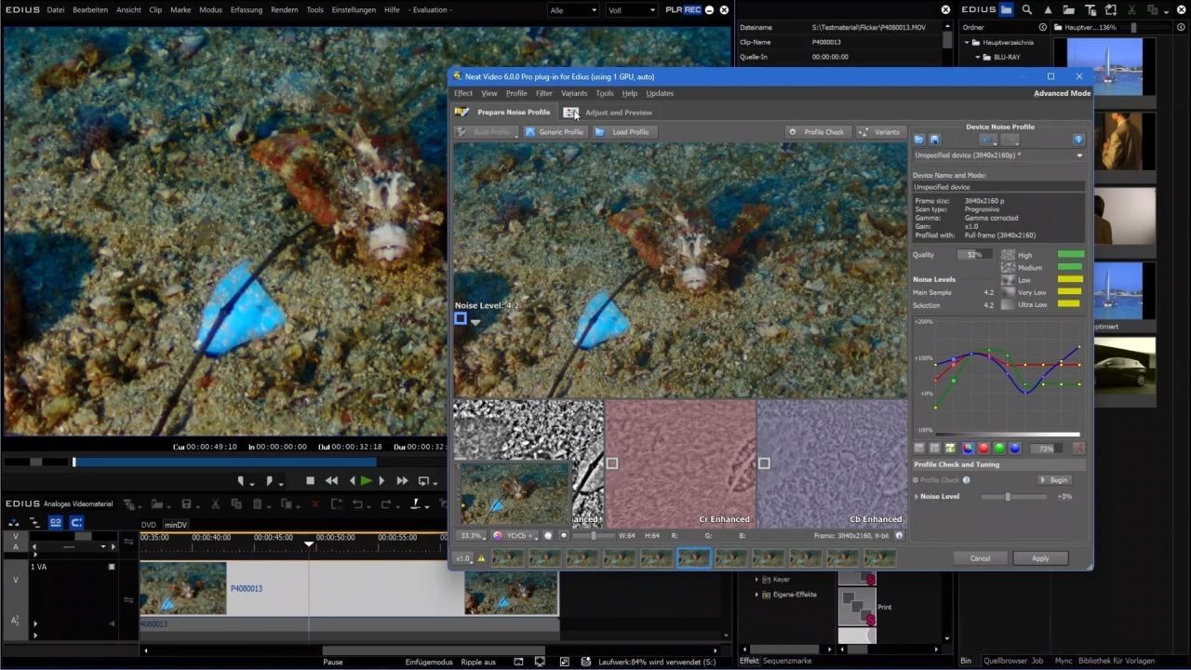Click the search magnifier icon in EDIUS bin
Screen dimensions: 1191x670
[1026, 10]
